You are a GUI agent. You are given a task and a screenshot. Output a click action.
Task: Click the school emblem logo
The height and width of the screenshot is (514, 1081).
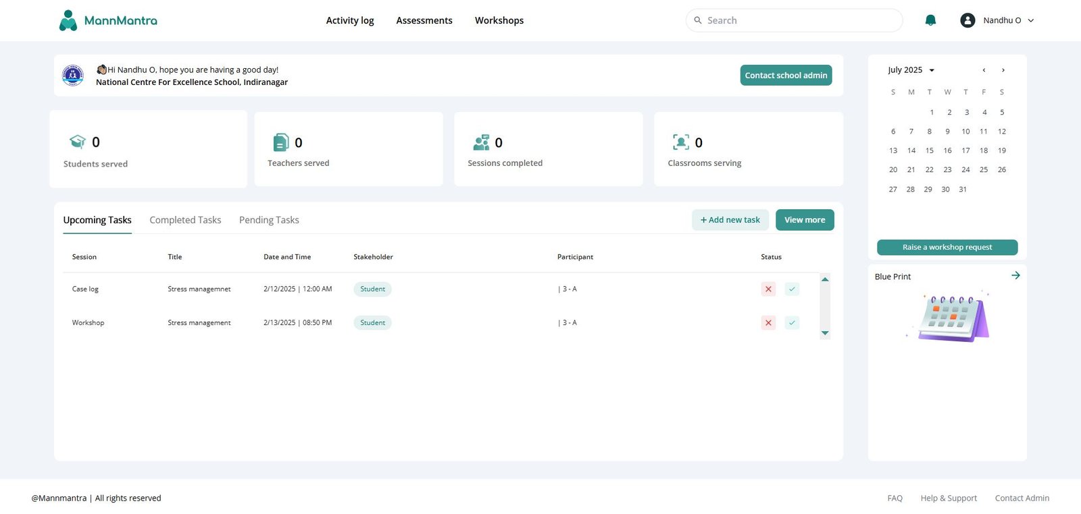[x=73, y=75]
